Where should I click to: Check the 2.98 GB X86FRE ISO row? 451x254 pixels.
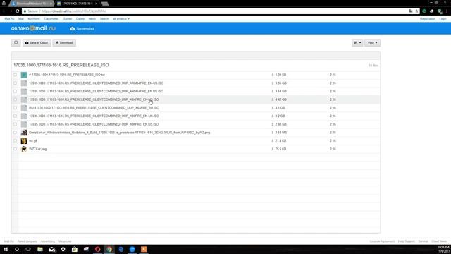coord(15,124)
